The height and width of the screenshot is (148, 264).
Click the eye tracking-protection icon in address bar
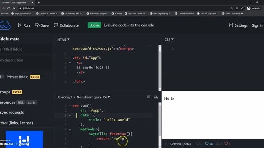click(237, 8)
